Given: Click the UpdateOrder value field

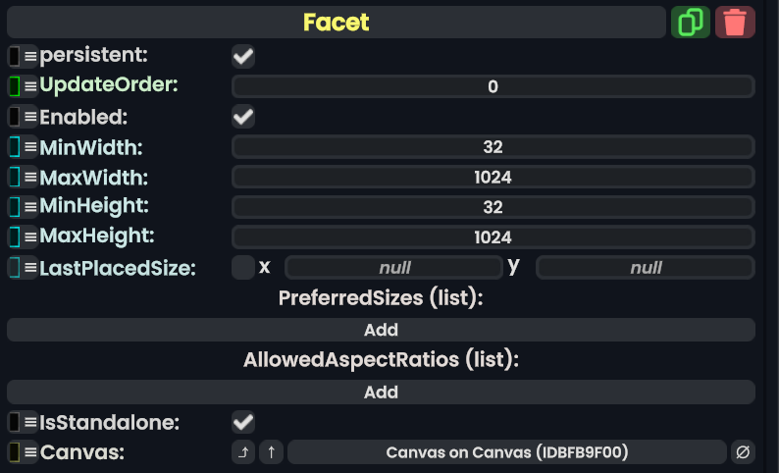Looking at the screenshot, I should [493, 86].
